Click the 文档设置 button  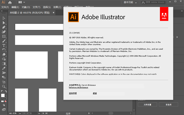coord(148,105)
